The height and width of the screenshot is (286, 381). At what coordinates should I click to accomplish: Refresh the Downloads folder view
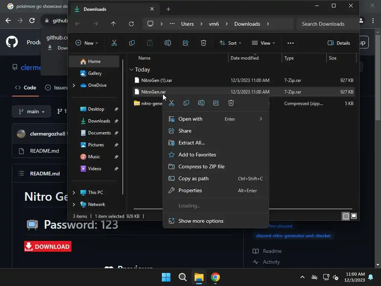(x=131, y=24)
